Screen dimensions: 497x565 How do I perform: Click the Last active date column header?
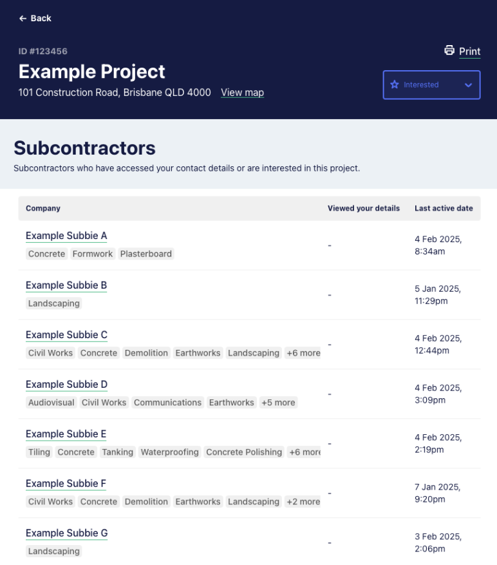[444, 208]
